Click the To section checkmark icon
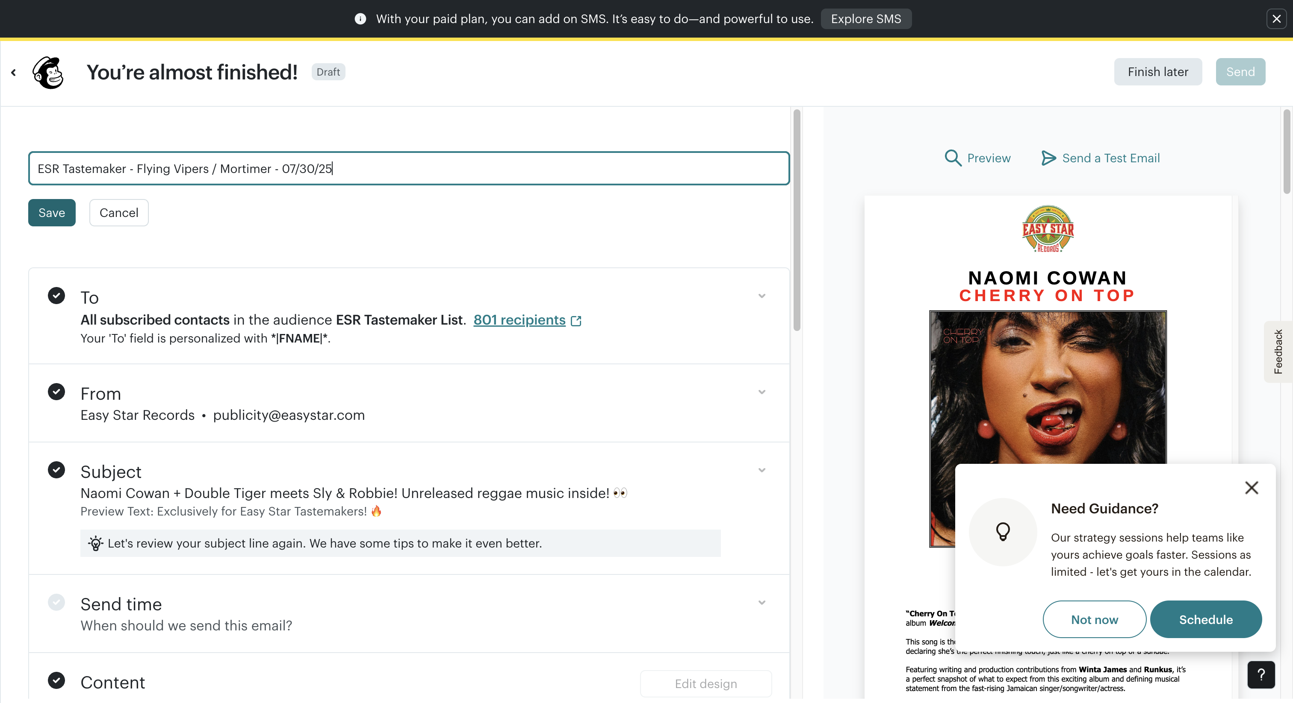 coord(56,296)
